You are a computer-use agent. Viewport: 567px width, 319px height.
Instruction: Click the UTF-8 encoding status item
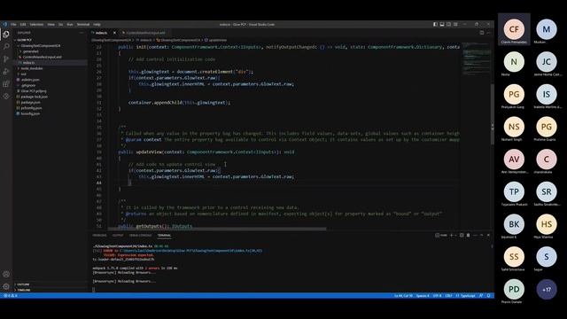click(x=437, y=295)
